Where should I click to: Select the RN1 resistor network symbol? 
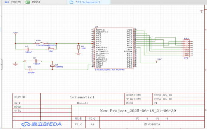[187, 48]
